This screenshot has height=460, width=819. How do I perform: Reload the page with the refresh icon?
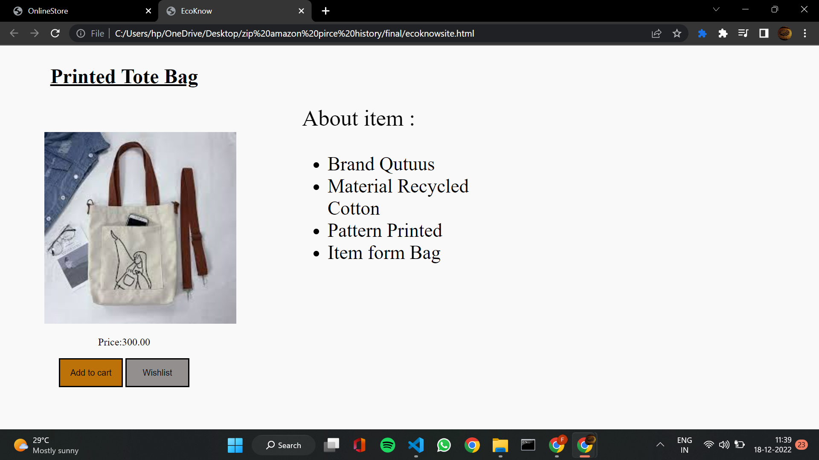pos(55,33)
